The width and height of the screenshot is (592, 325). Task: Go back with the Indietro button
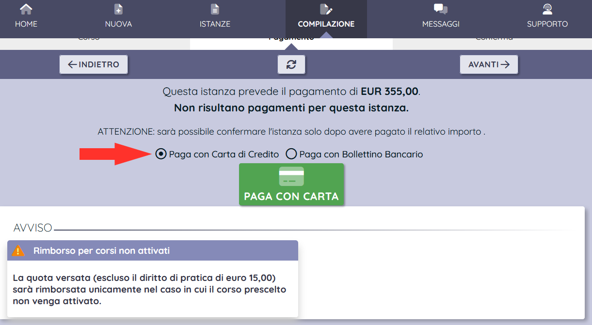pos(94,64)
